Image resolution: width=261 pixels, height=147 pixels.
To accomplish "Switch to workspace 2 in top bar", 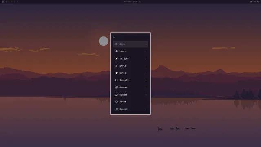I will point(9,2).
